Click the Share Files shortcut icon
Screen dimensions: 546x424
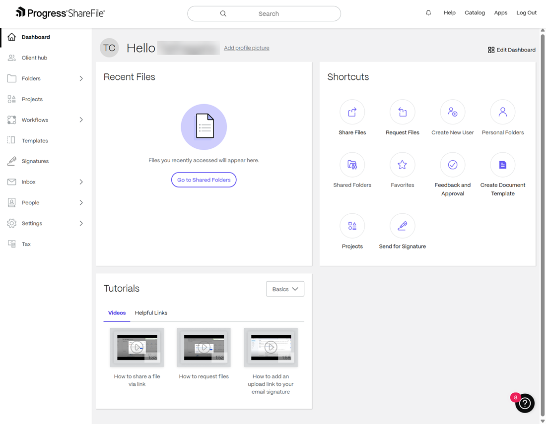[352, 112]
